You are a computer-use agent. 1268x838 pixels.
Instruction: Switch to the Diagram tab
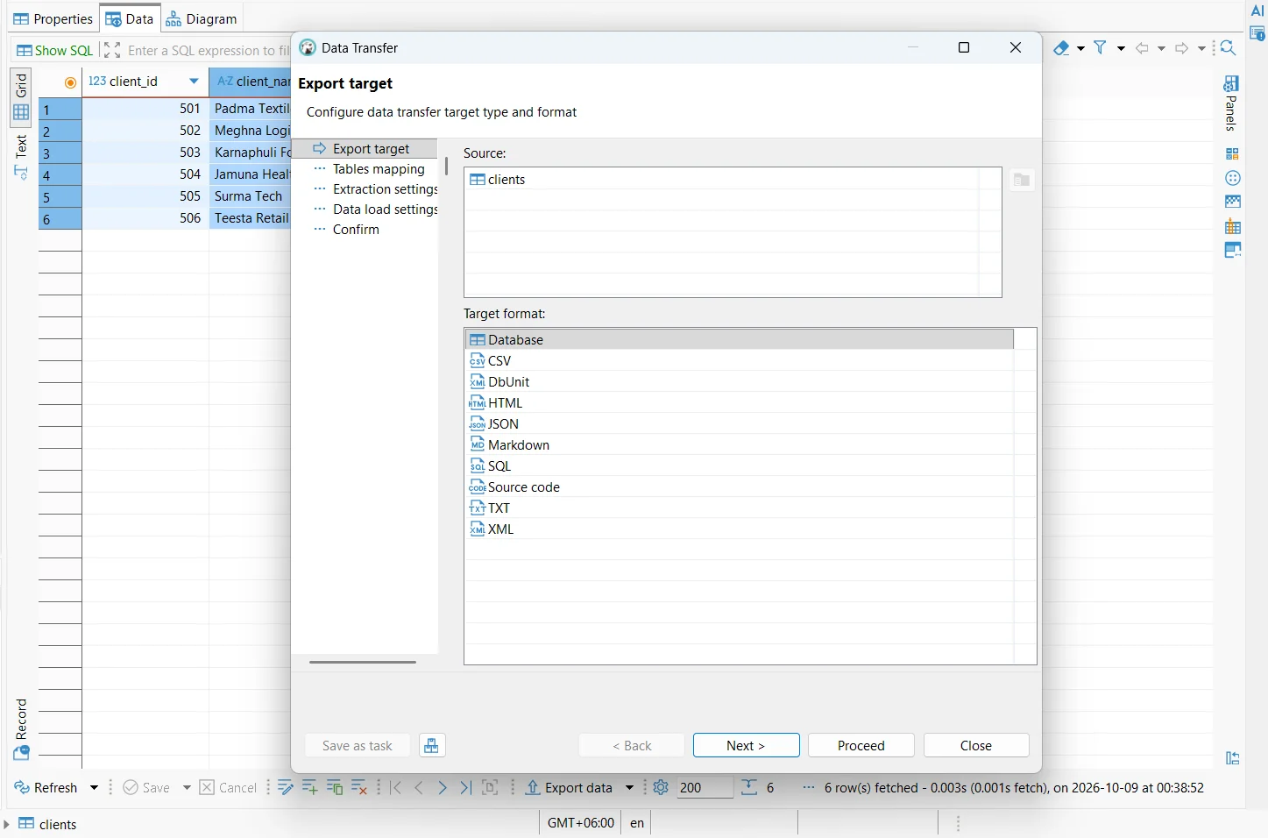point(202,18)
